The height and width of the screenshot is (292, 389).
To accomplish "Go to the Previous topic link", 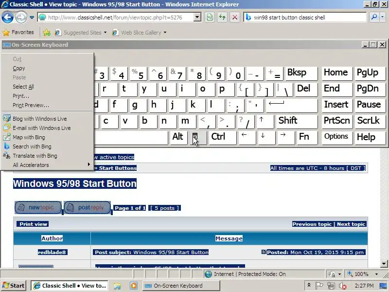I will point(312,224).
